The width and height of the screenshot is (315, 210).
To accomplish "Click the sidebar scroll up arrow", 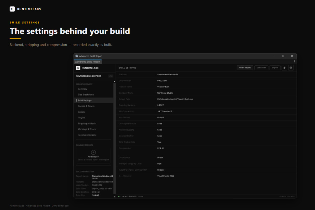I will (114, 82).
